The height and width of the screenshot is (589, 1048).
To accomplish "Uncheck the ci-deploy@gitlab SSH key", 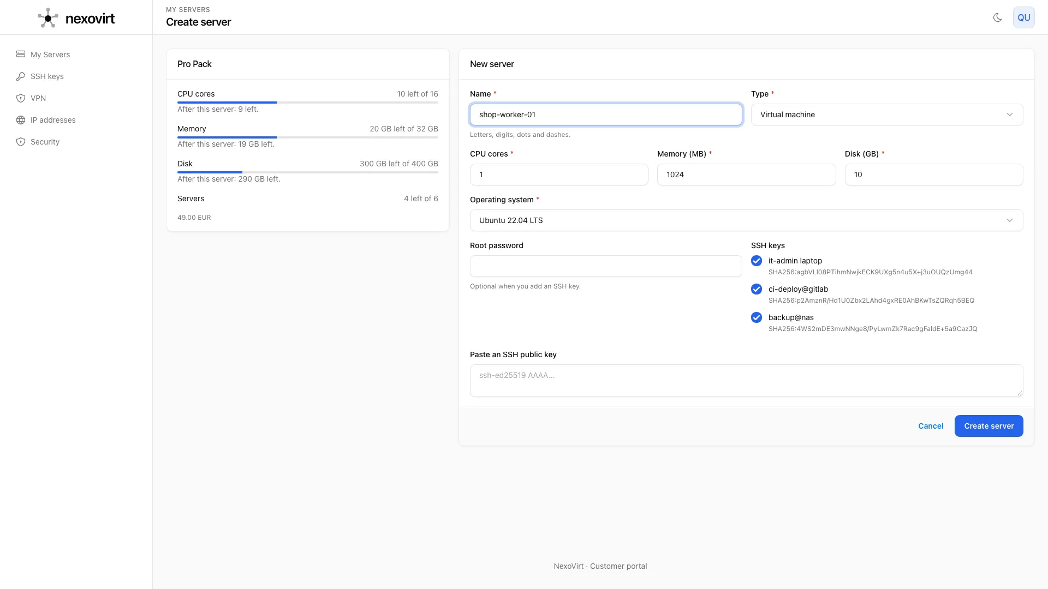I will pyautogui.click(x=756, y=289).
